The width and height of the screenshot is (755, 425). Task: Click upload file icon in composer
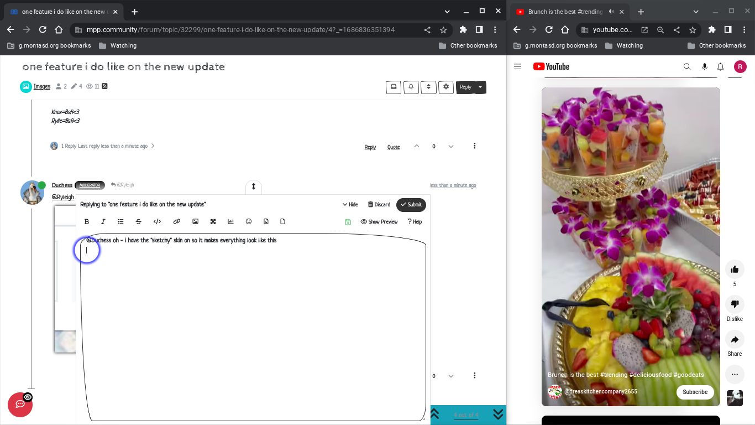tap(282, 221)
